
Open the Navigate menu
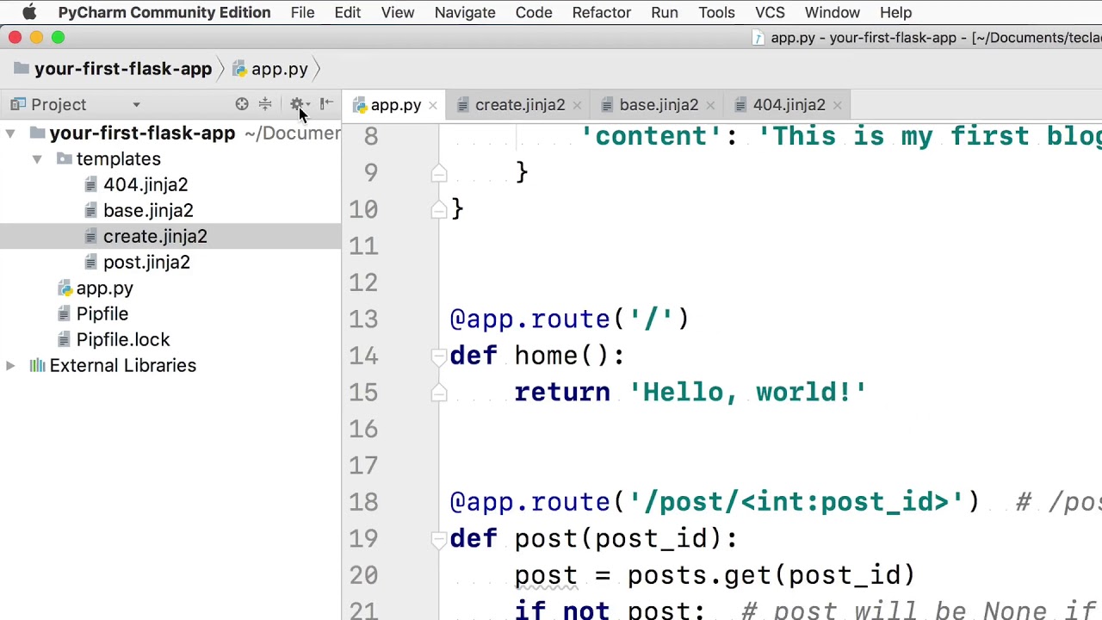(x=465, y=13)
